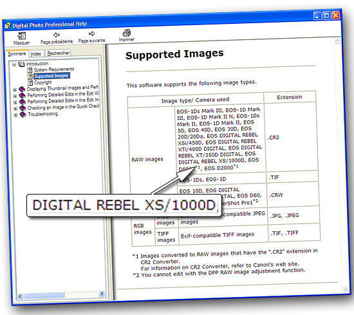Maximize the help window
Image resolution: width=354 pixels, height=315 pixels.
pyautogui.click(x=326, y=15)
